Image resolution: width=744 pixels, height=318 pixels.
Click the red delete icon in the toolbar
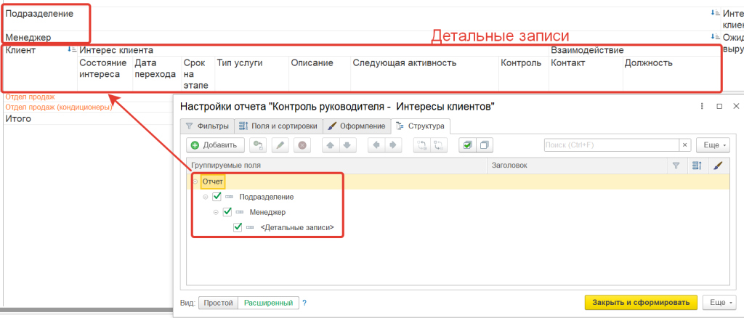(x=302, y=145)
